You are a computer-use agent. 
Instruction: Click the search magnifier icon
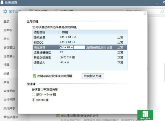point(162,11)
